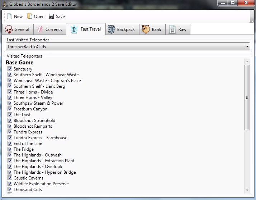Uncheck Southern Shelf - Liar's Berg

pyautogui.click(x=10, y=86)
